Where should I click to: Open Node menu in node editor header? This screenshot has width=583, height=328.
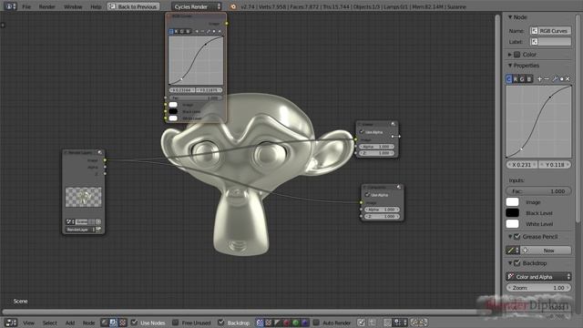pos(88,323)
